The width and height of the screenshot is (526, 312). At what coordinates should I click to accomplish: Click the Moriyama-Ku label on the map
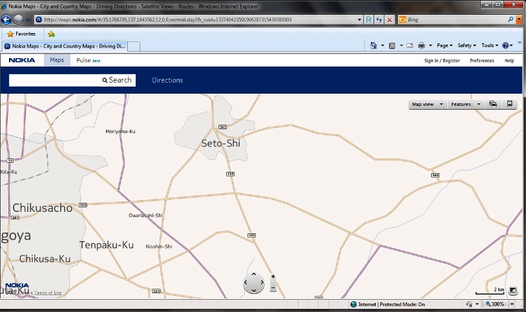pos(120,132)
